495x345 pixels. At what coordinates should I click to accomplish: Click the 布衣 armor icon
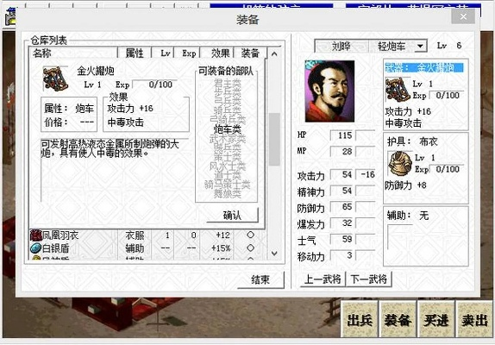(400, 164)
